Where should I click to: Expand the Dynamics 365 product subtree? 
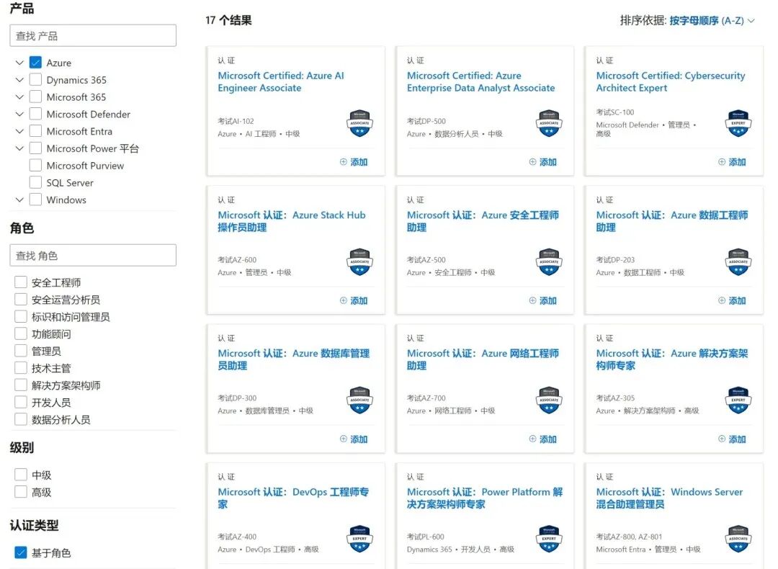click(19, 80)
